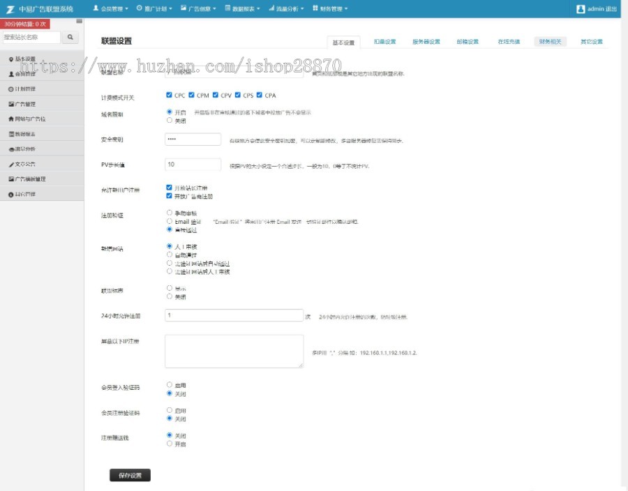This screenshot has width=628, height=491.
Task: Uncheck the CPM billing mode checkbox
Action: (191, 95)
